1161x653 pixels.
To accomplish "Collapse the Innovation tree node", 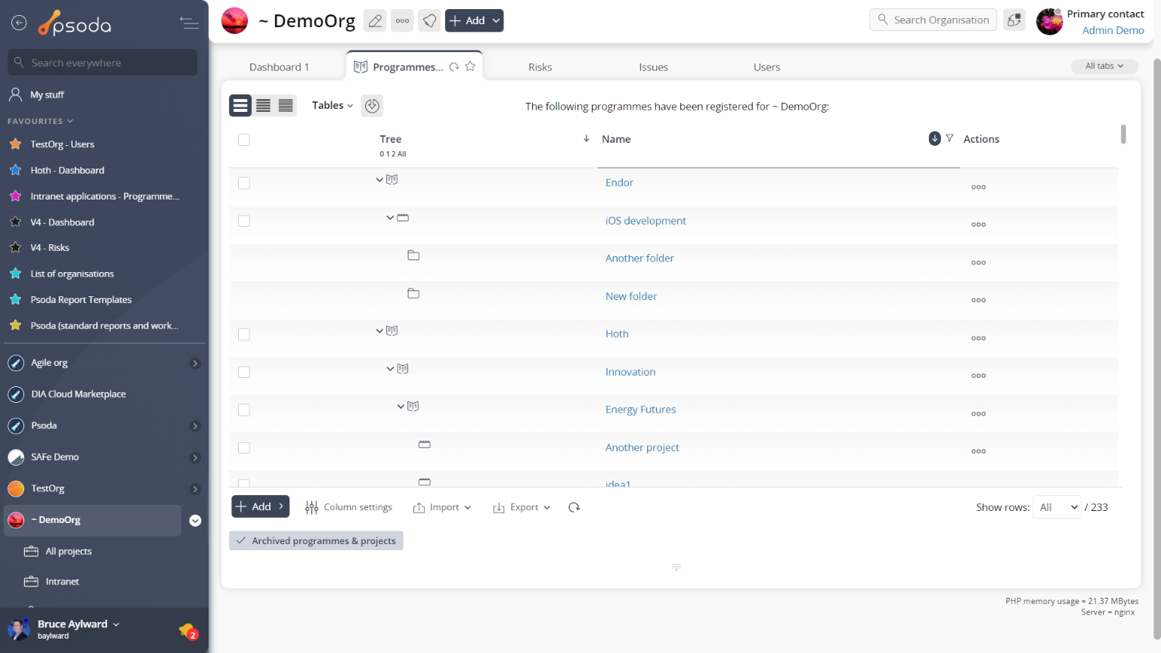I will pos(390,369).
